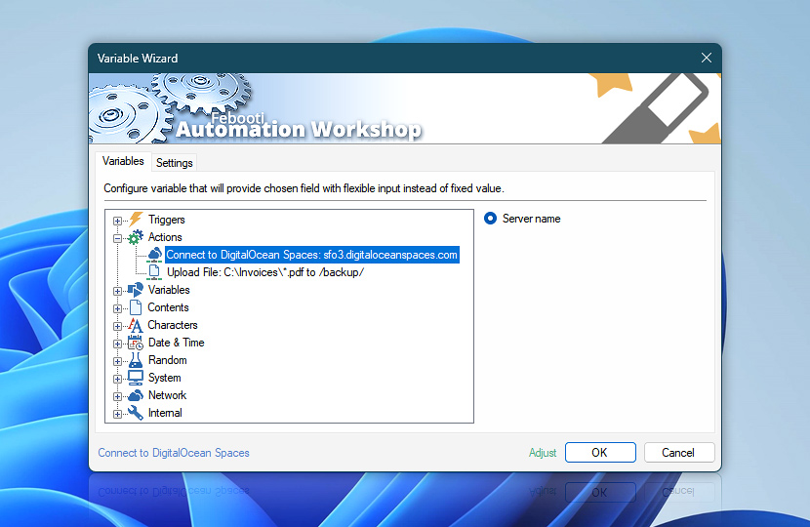Screen dimensions: 810x527
Task: Click the Variables category icon
Action: point(136,290)
